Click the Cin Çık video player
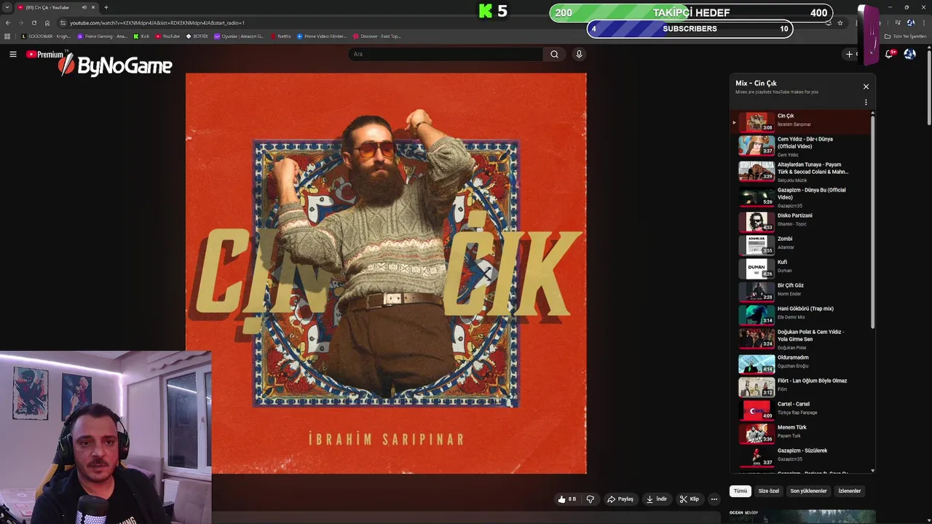The width and height of the screenshot is (932, 524). pyautogui.click(x=386, y=273)
